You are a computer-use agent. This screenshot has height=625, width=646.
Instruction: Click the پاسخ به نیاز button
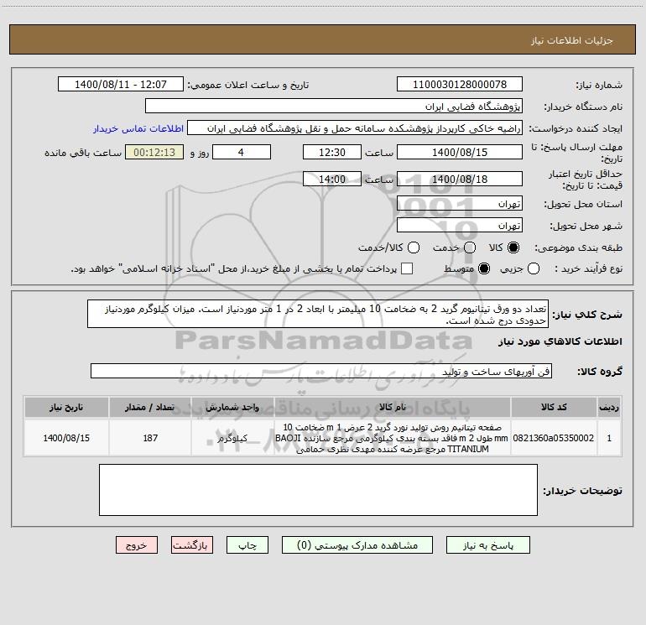488,545
